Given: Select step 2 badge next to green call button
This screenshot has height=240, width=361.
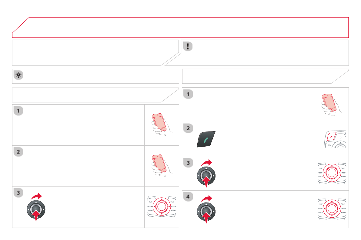Looking at the screenshot, I should (x=188, y=128).
